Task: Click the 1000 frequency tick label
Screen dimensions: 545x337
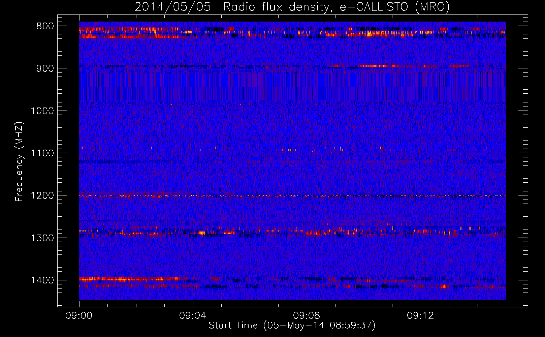Action: pyautogui.click(x=42, y=111)
